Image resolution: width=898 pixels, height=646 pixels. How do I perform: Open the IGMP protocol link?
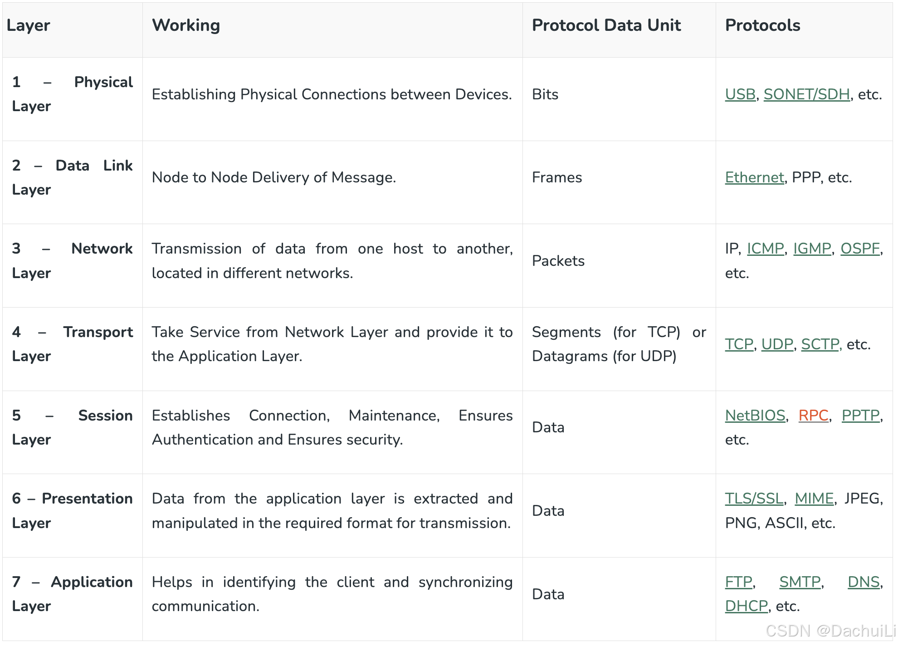tap(812, 249)
